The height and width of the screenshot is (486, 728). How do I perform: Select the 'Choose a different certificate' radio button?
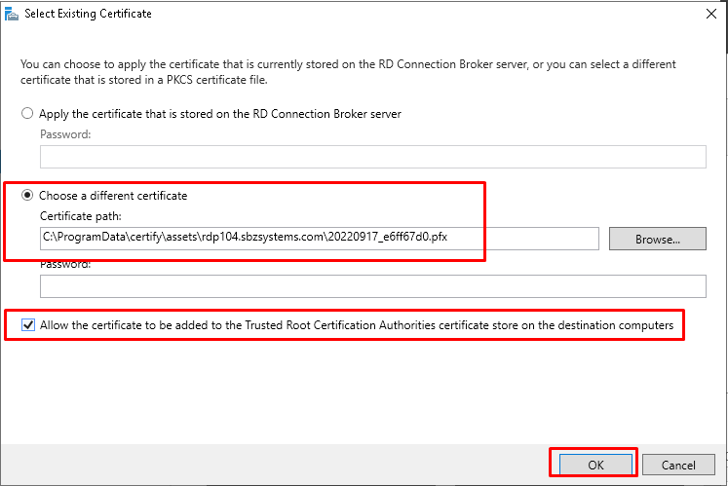[27, 196]
